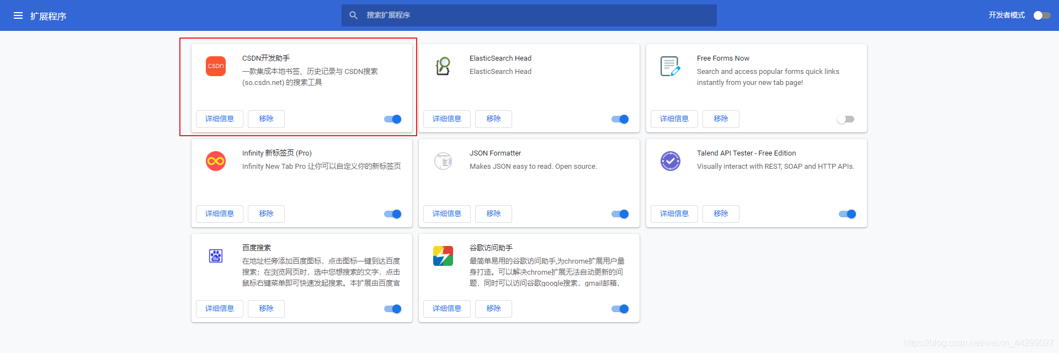Click the Free Forms Now extension name
Screen dimensions: 1059x353
click(723, 58)
